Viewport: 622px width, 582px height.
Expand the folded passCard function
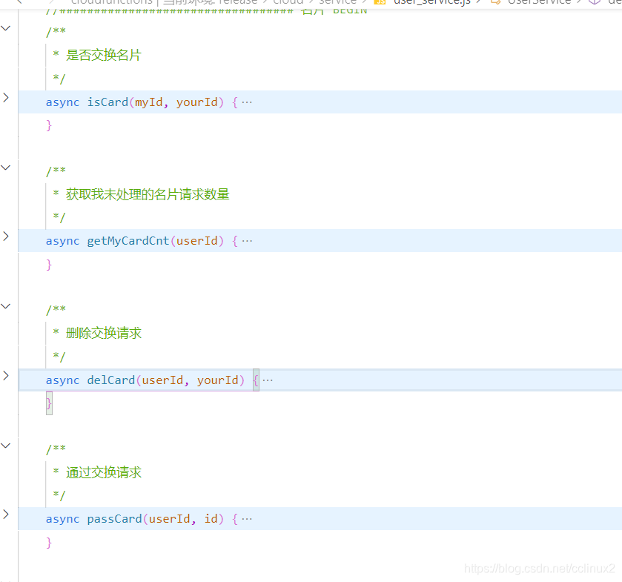5,515
